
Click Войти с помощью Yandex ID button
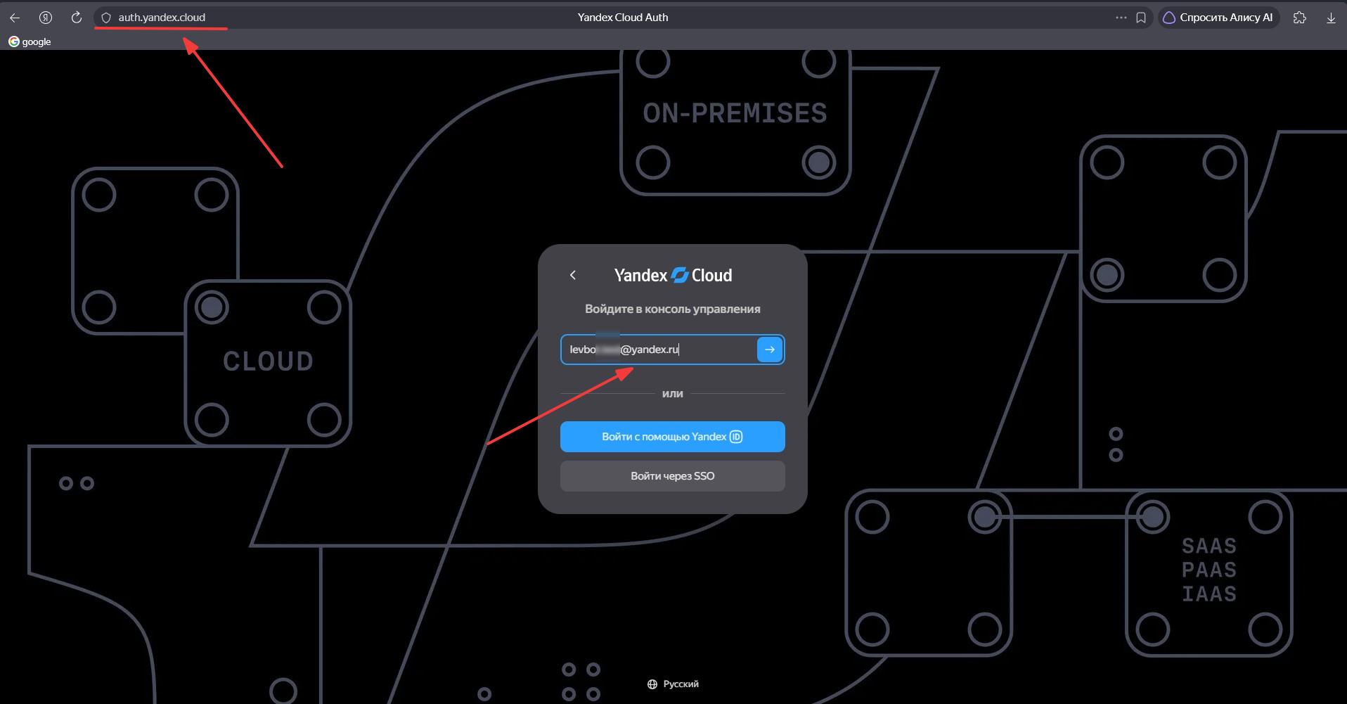[673, 437]
